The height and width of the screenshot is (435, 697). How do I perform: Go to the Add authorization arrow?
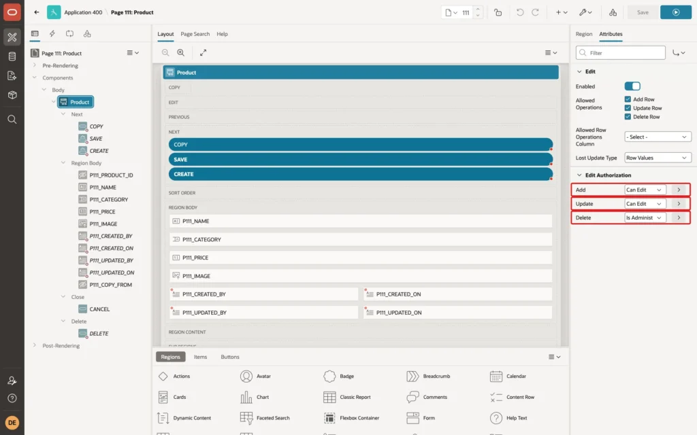point(679,190)
